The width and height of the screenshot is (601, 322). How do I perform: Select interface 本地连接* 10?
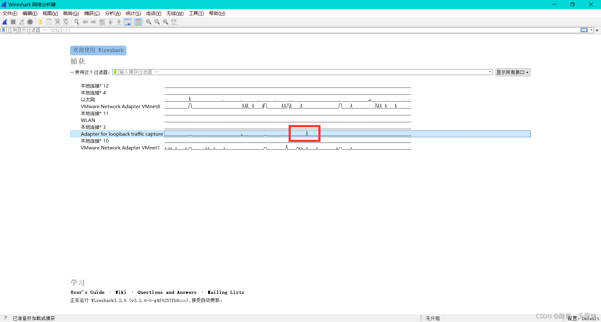coord(95,141)
